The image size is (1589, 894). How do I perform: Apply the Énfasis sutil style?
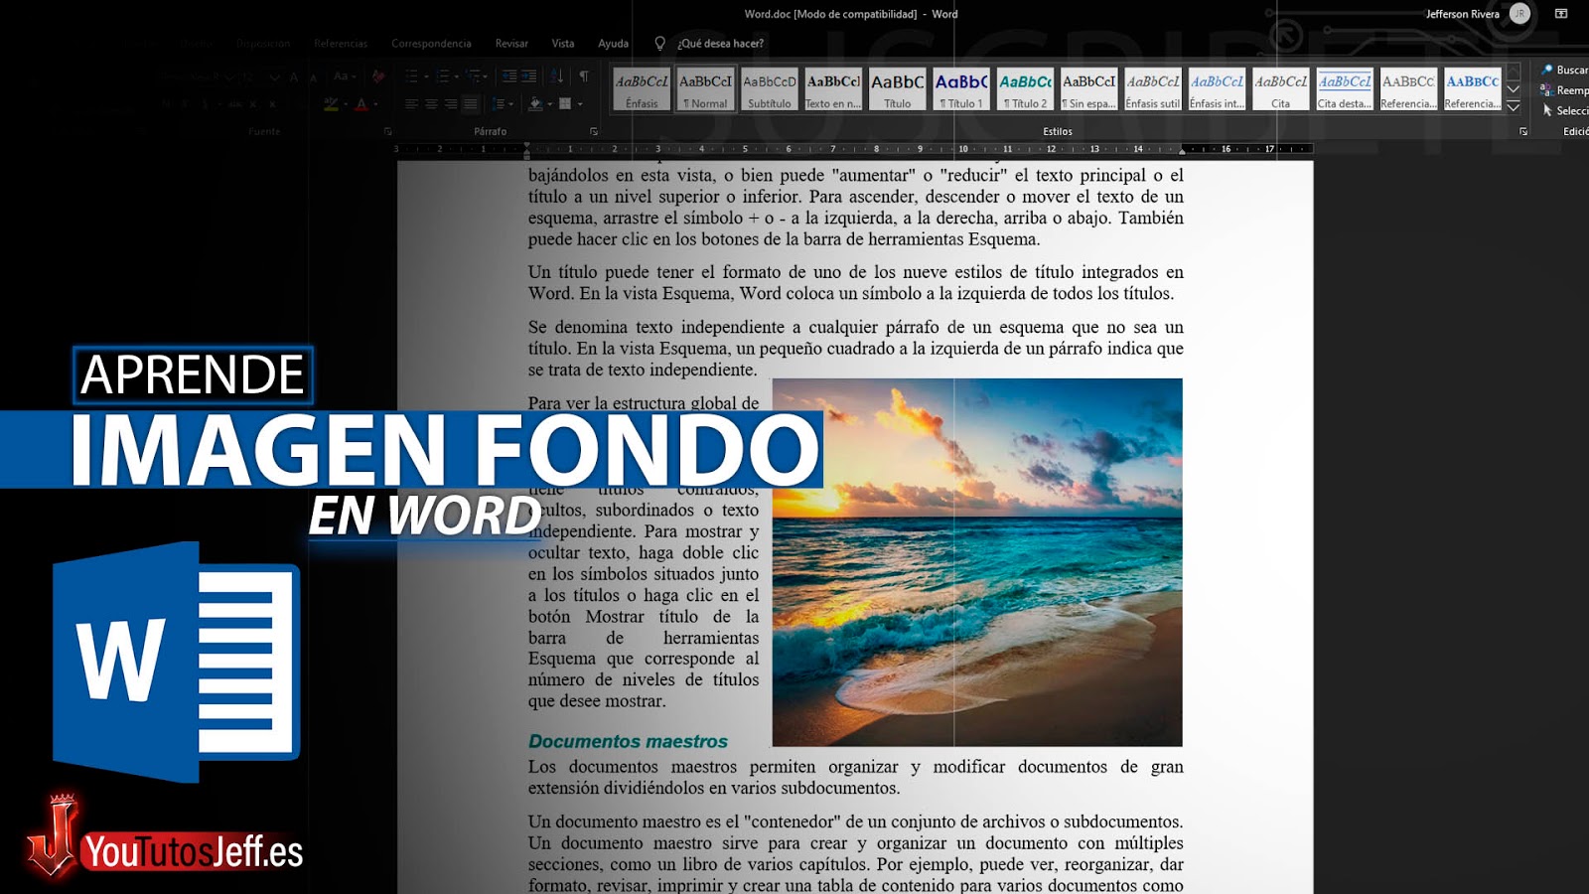click(x=1153, y=89)
